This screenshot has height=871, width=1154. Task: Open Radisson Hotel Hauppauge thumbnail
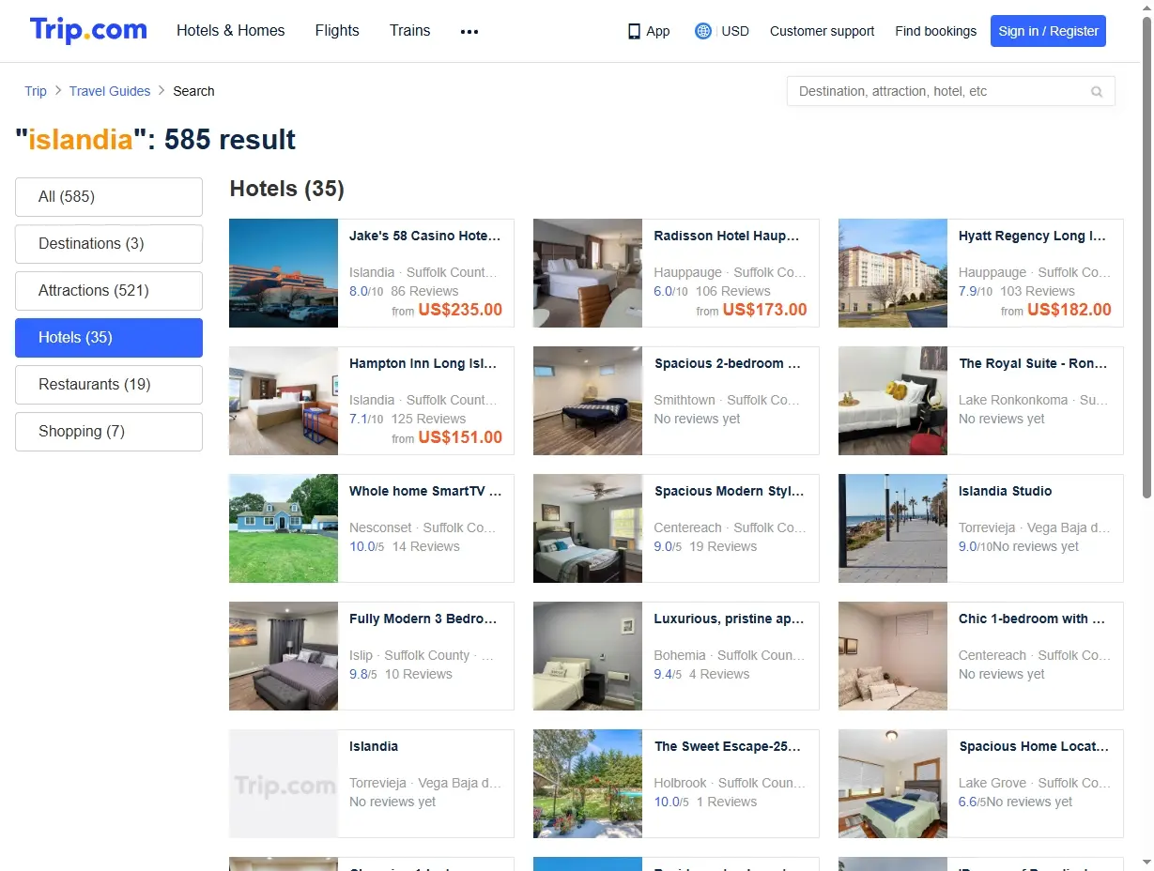(588, 273)
